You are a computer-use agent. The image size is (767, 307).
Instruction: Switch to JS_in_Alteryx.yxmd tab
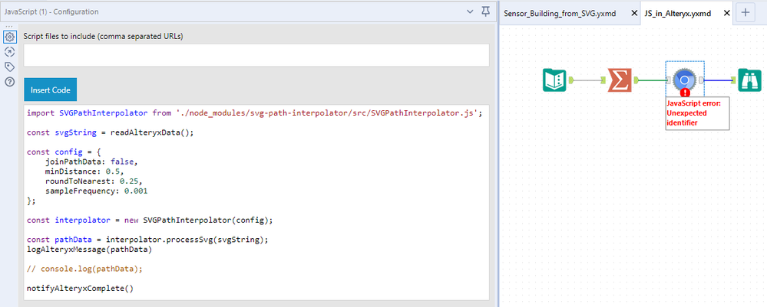(x=678, y=13)
